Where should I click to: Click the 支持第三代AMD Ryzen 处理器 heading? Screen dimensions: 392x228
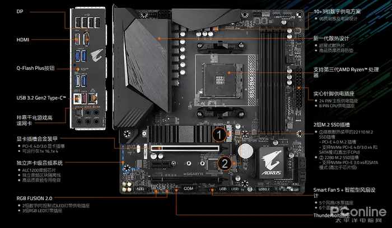(x=346, y=72)
